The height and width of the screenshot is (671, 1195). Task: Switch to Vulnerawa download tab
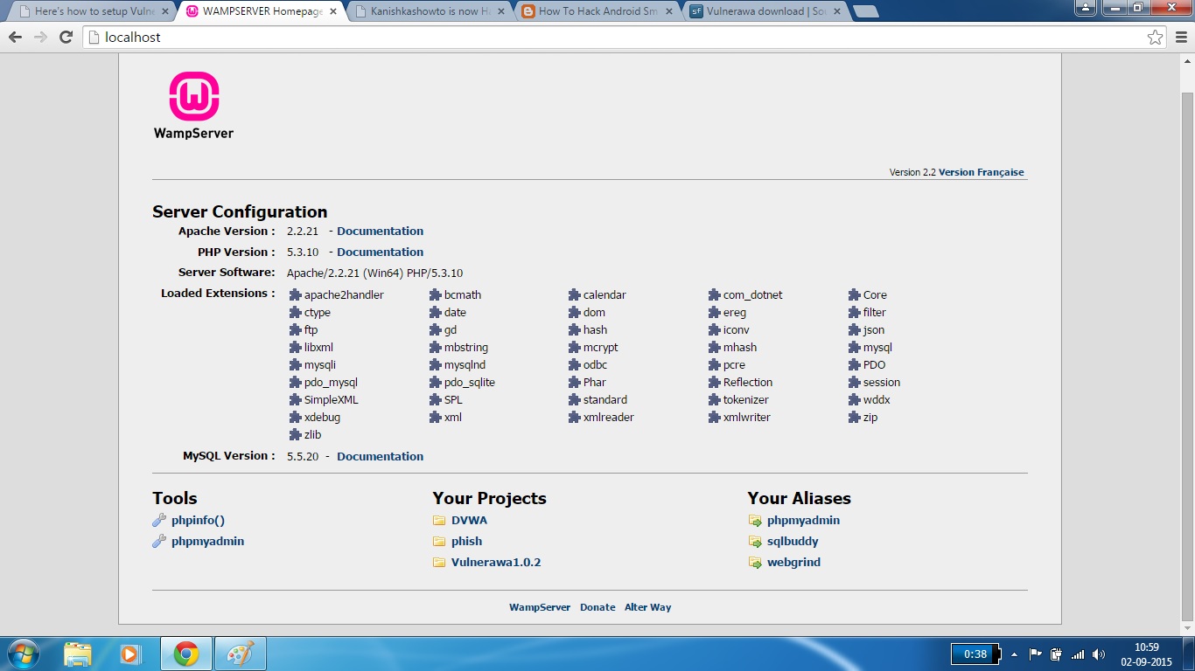coord(766,11)
